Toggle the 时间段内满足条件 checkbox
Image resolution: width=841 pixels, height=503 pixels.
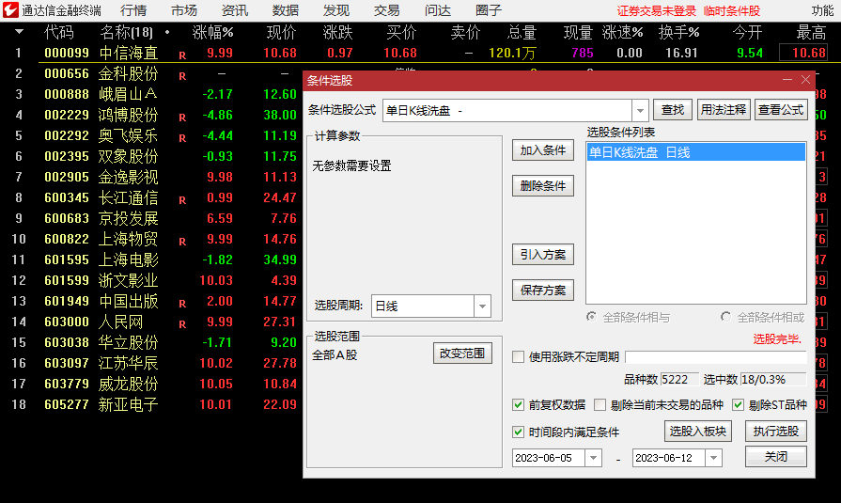(518, 432)
